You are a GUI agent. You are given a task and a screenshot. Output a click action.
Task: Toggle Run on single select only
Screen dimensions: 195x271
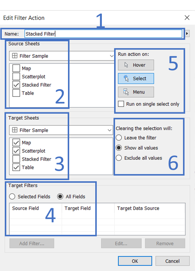tap(121, 104)
